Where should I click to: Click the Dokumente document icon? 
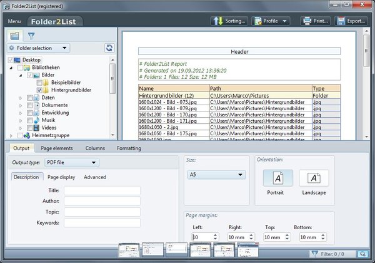tap(36, 105)
